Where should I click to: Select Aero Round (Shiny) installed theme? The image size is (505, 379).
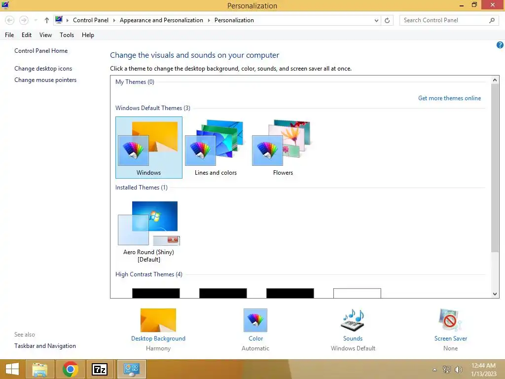(149, 231)
